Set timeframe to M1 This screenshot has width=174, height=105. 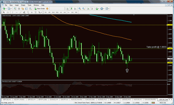(x=46, y=12)
